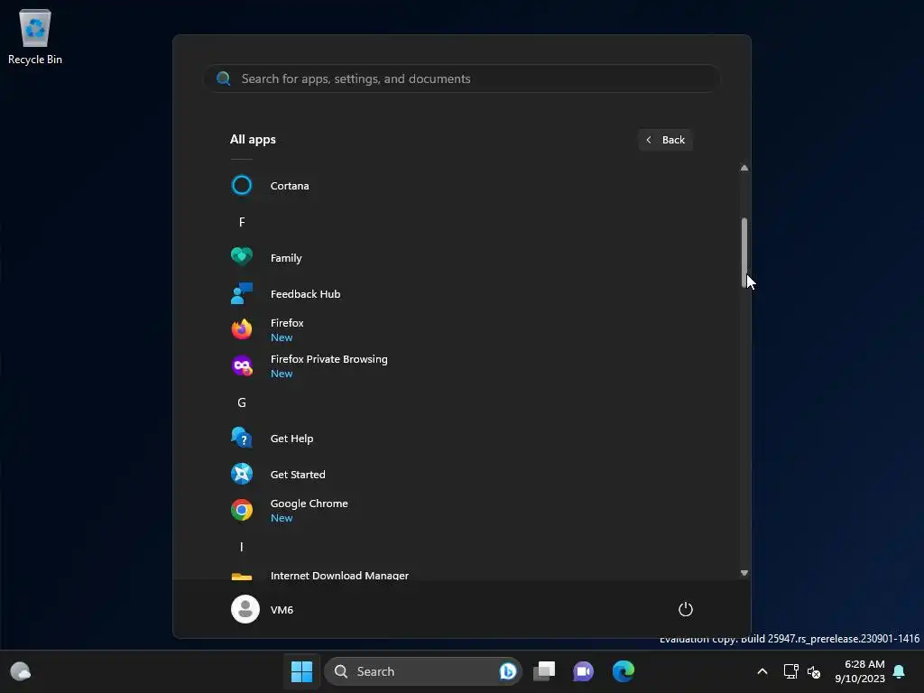924x693 pixels.
Task: Click the power button icon
Action: [x=686, y=609]
